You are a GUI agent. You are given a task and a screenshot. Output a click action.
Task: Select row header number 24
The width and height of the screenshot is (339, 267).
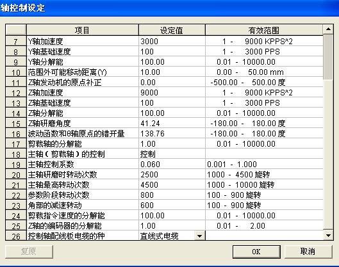click(16, 216)
